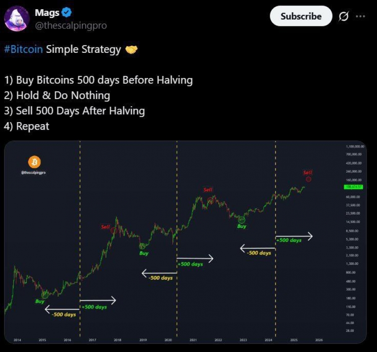The width and height of the screenshot is (377, 352).
Task: Open the #Bitcoin hashtag link
Action: 23,49
